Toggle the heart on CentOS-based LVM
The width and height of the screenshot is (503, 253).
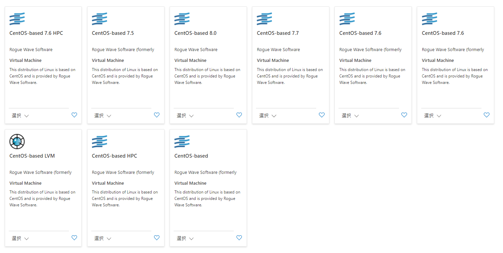coord(74,238)
